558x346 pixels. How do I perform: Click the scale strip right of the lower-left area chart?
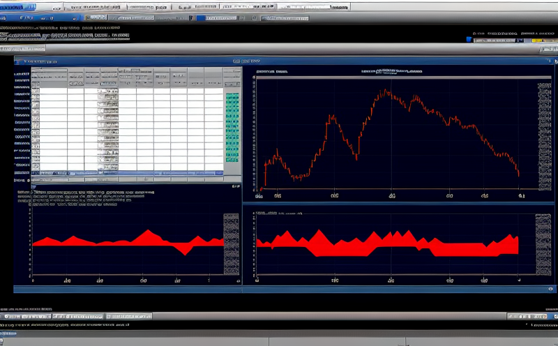(231, 243)
